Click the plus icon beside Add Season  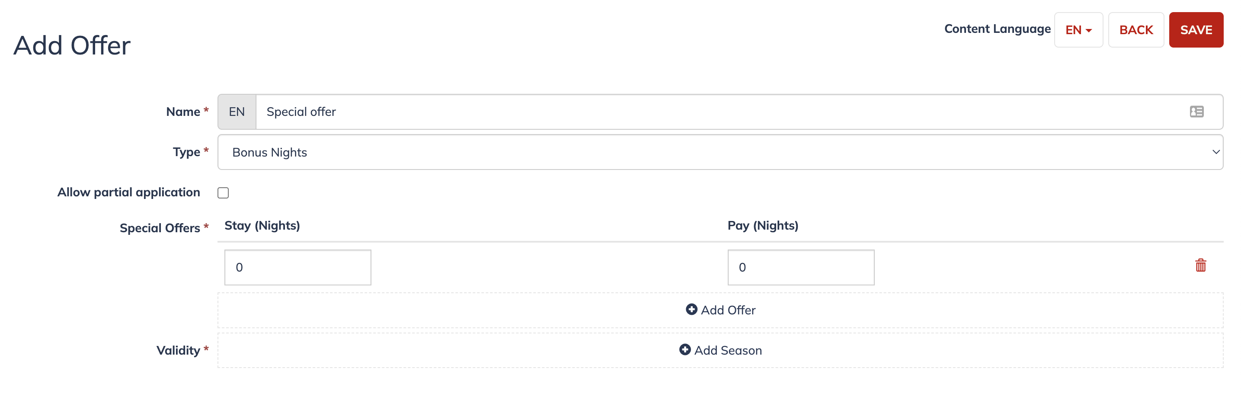coord(684,350)
